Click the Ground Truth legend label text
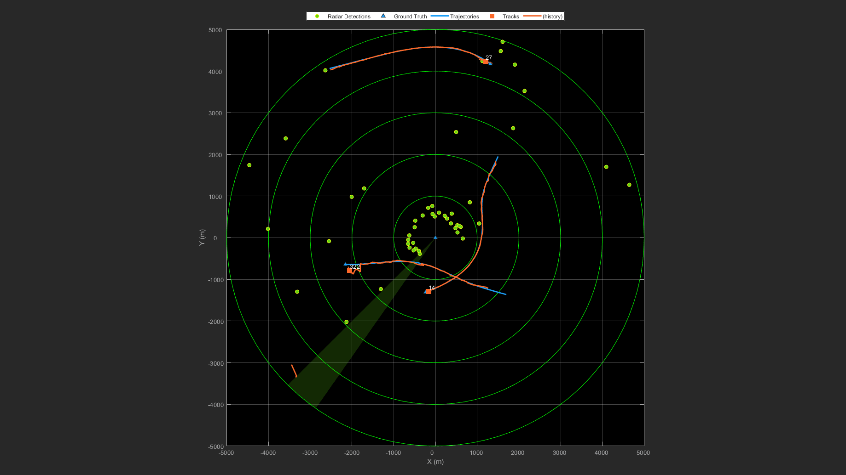The height and width of the screenshot is (475, 846). pos(410,16)
